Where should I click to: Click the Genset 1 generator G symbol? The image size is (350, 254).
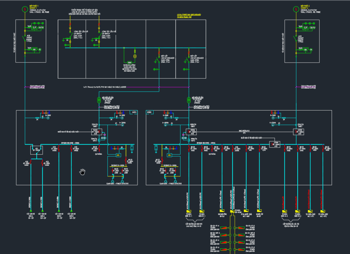pos(24,9)
